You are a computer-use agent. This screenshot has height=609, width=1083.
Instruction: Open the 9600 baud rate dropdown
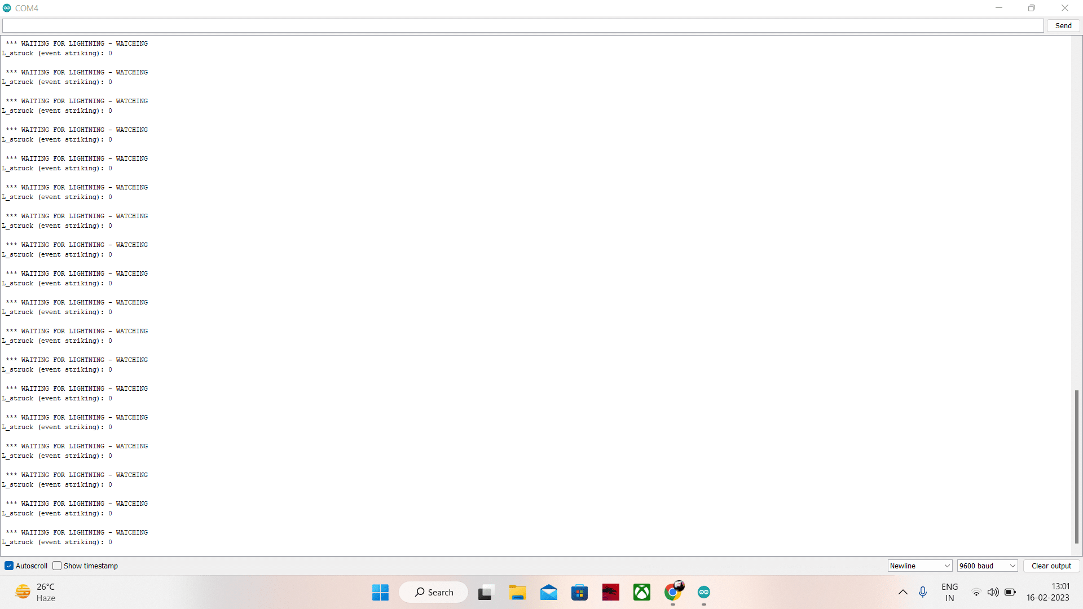point(987,566)
